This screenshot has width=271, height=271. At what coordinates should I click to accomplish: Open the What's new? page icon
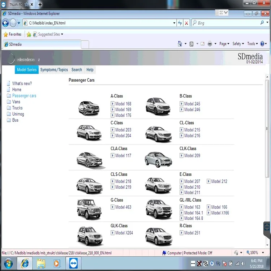[x=8, y=83]
